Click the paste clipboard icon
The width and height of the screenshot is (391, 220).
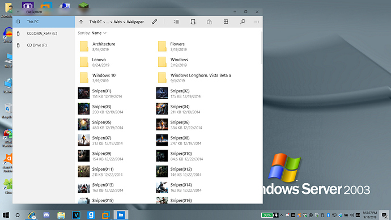(x=210, y=22)
